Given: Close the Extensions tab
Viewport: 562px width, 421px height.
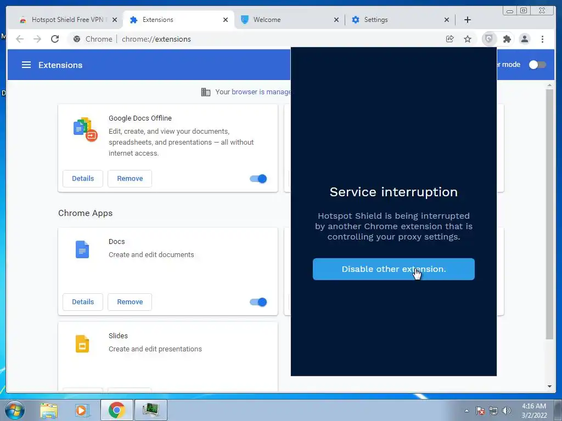Looking at the screenshot, I should [226, 20].
